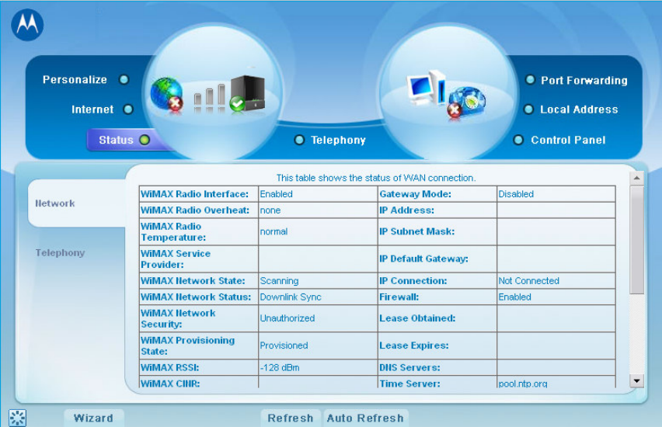This screenshot has height=427, width=662.
Task: Open the Telephony menu label at top
Action: pos(338,140)
